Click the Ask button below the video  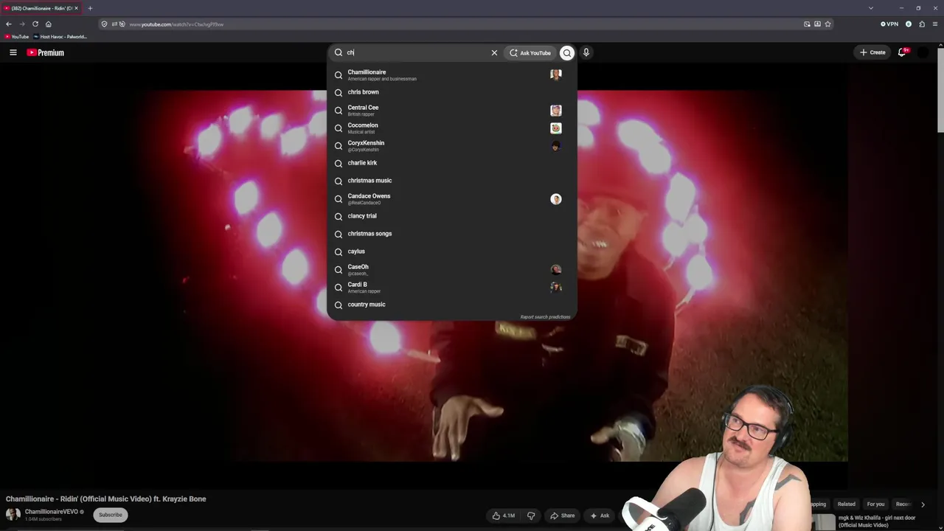[x=600, y=516]
